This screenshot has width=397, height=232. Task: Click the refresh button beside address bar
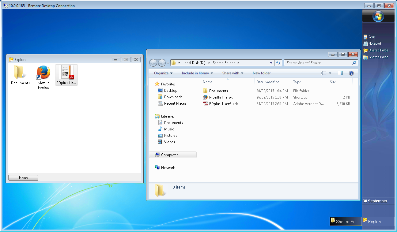[x=278, y=63]
